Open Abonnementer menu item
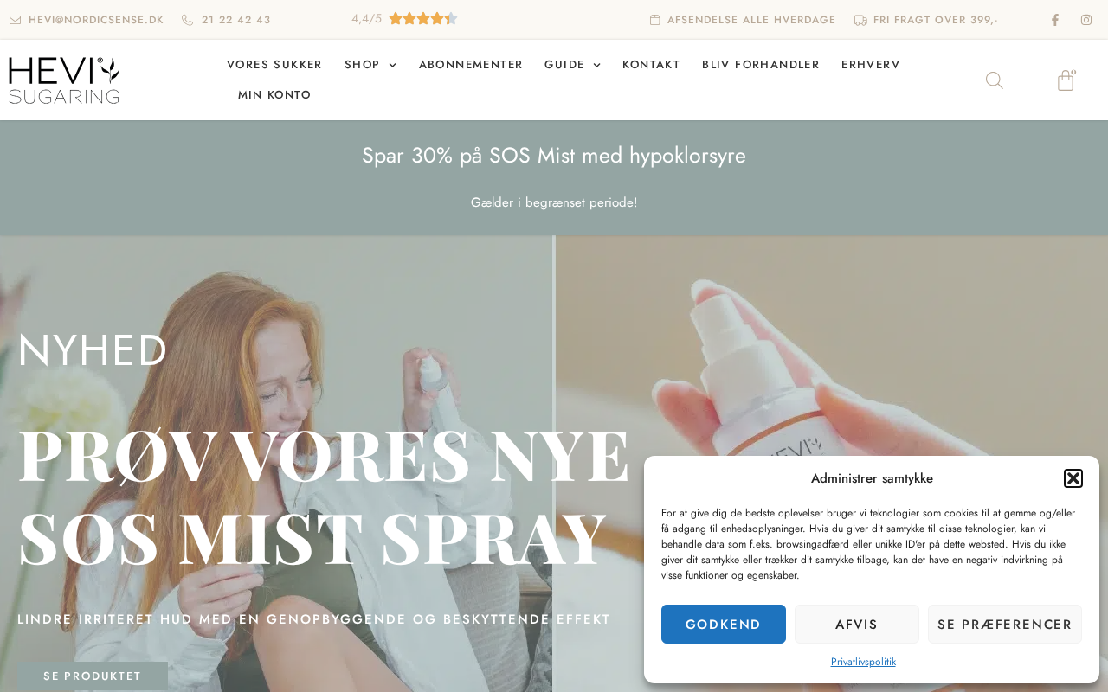 click(471, 65)
